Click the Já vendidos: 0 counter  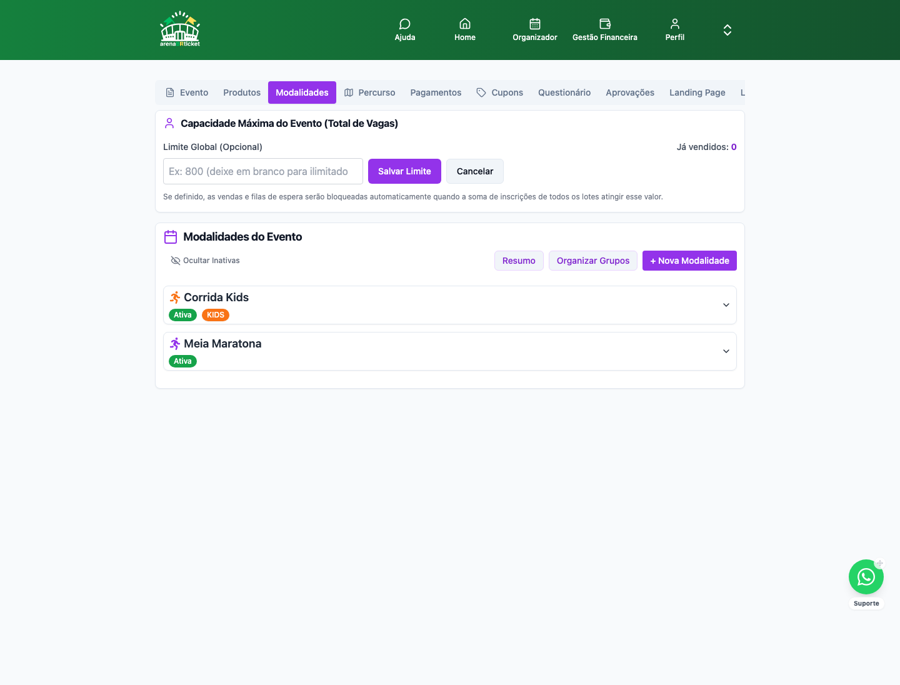click(x=706, y=147)
